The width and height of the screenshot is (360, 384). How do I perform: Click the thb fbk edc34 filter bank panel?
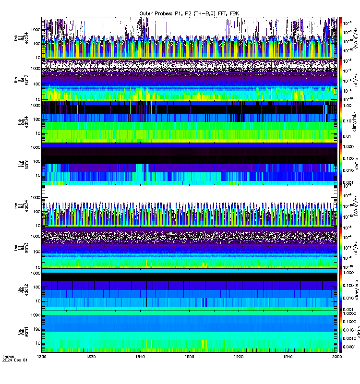[189, 122]
